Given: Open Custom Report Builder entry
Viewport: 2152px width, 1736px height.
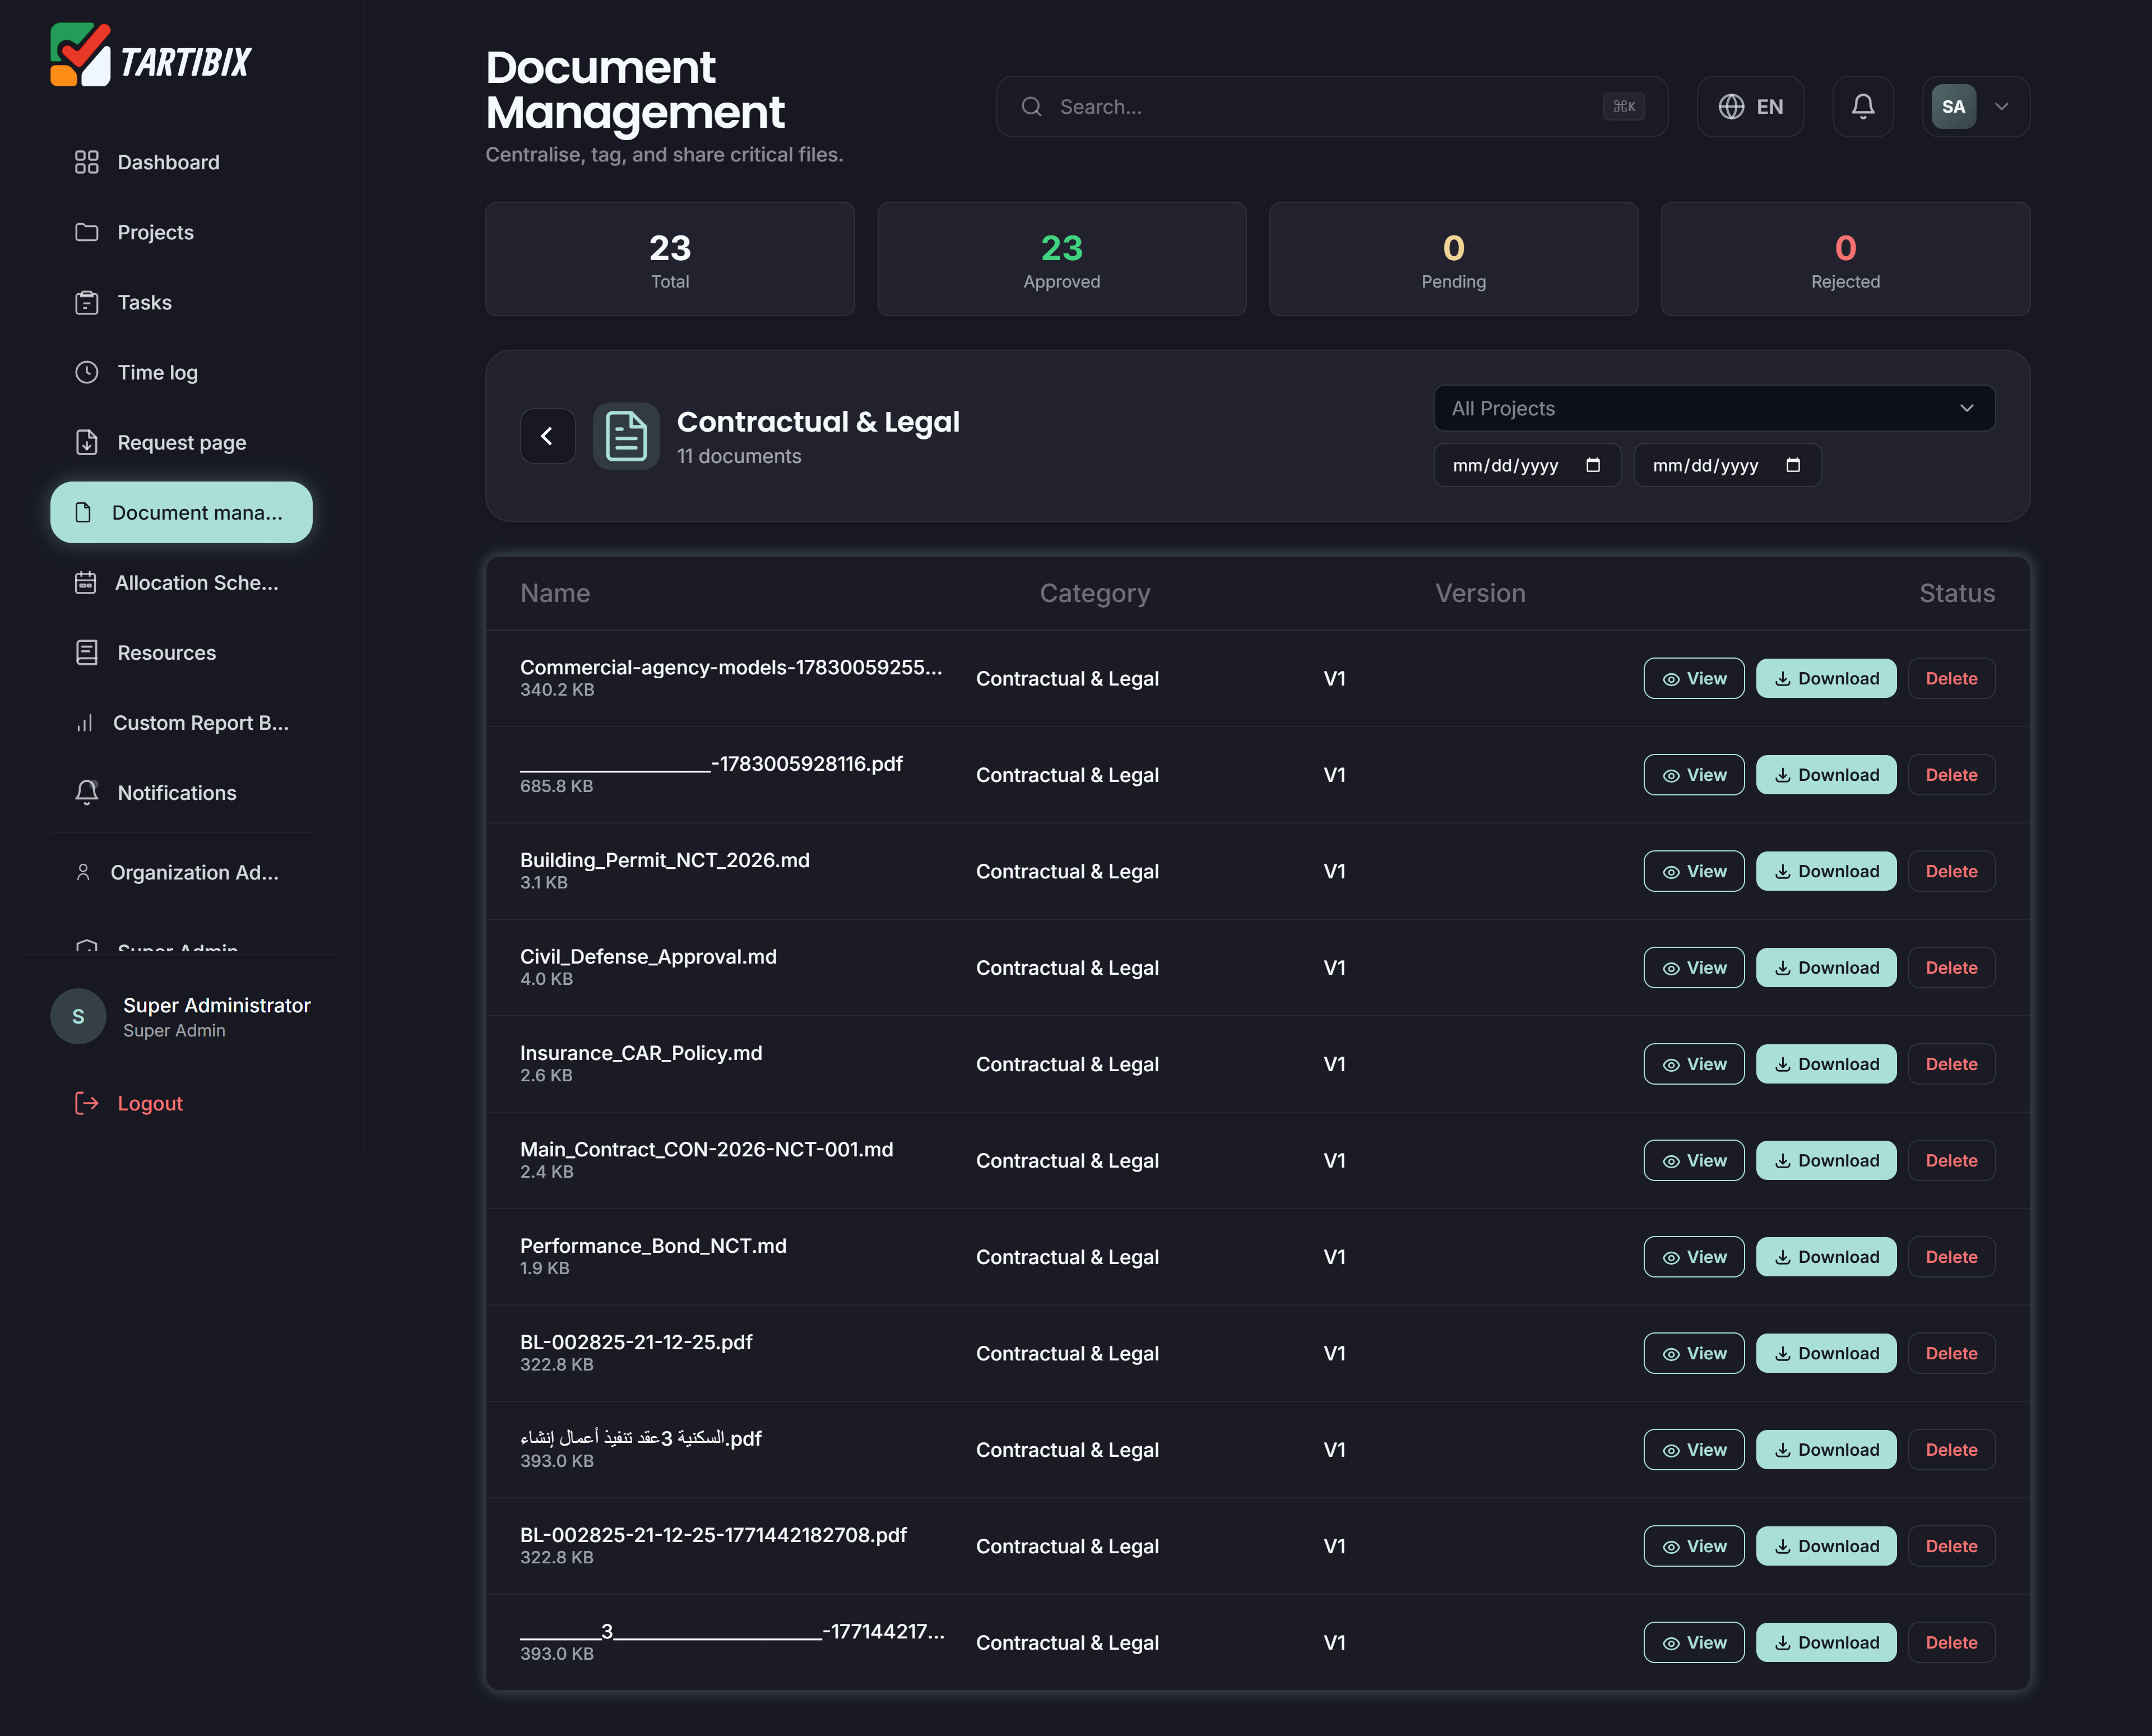Looking at the screenshot, I should [181, 722].
